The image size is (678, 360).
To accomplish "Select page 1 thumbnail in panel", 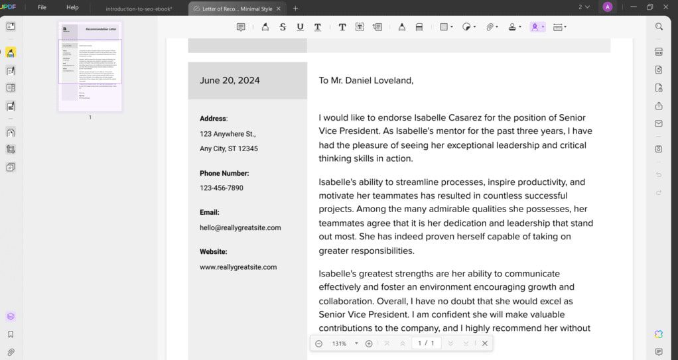I will pyautogui.click(x=90, y=66).
